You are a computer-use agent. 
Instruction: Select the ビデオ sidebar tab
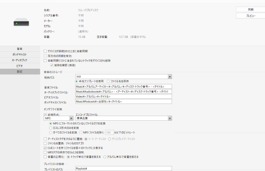pyautogui.click(x=20, y=66)
